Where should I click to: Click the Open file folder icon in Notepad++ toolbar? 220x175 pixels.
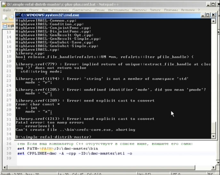click(x=11, y=17)
